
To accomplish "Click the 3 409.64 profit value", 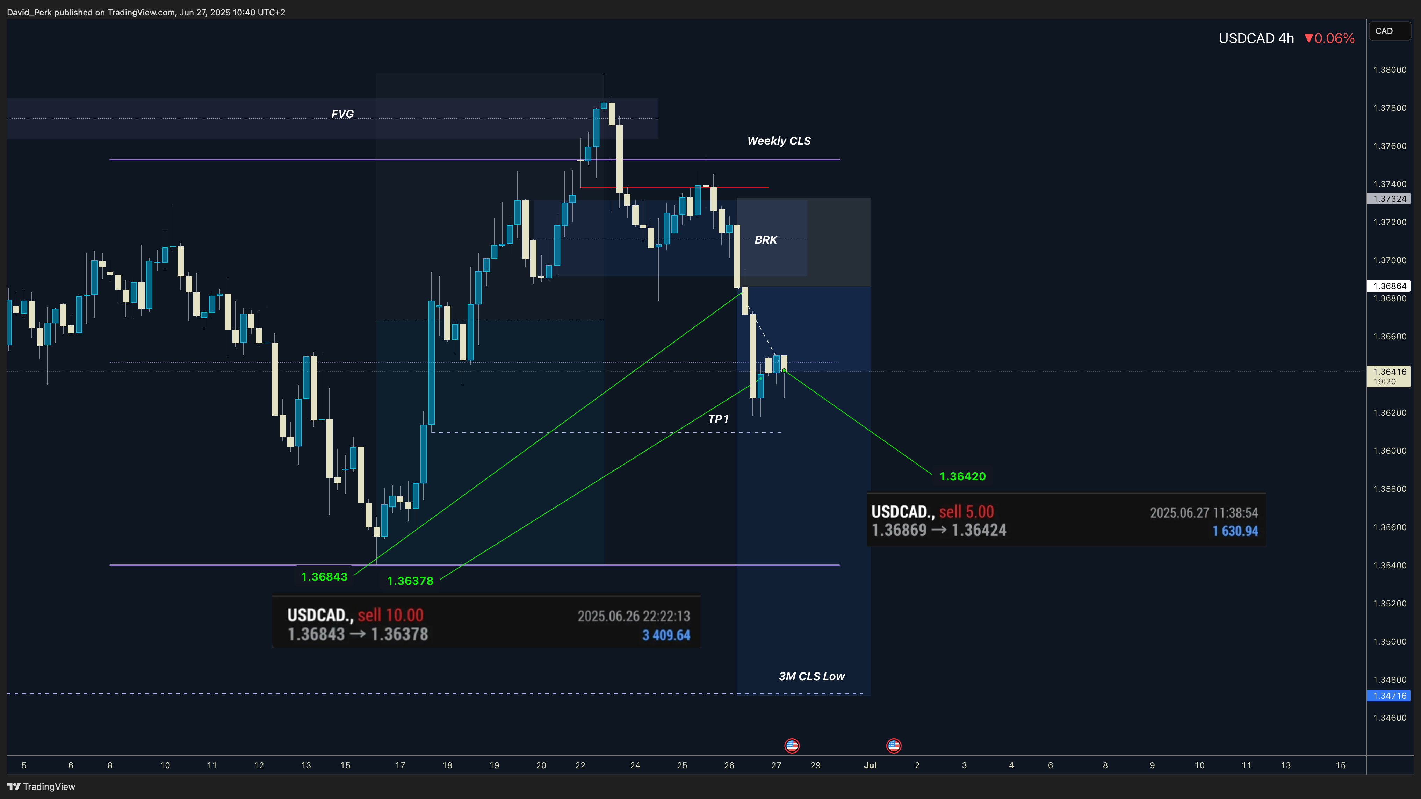I will (x=666, y=635).
